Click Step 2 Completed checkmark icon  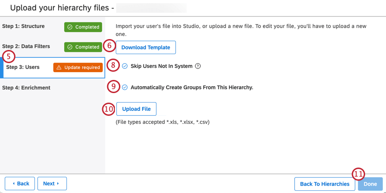click(x=70, y=47)
